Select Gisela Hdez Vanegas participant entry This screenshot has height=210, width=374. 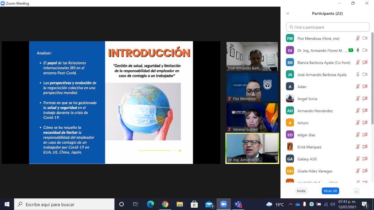315,171
